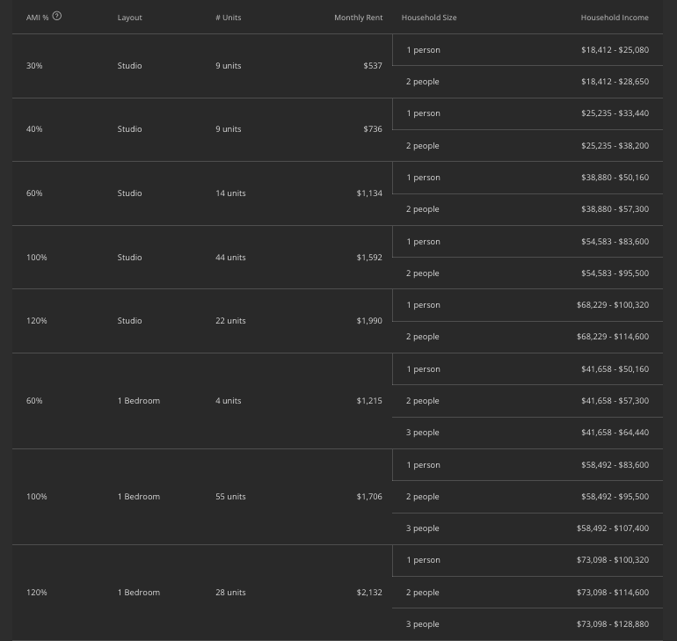Screen dimensions: 677x641
Task: Click the Household Size column header
Action: (429, 18)
